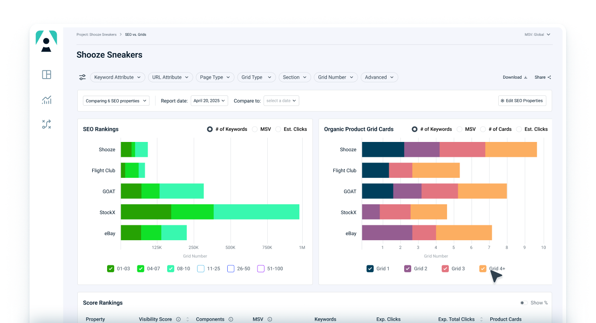Open the Grid Number filter dropdown
Viewport: 596px width, 323px height.
336,77
